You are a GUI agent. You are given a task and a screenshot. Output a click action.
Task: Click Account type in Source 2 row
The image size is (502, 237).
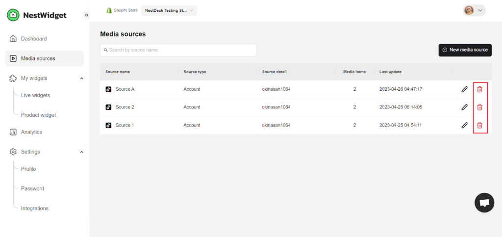(x=192, y=107)
